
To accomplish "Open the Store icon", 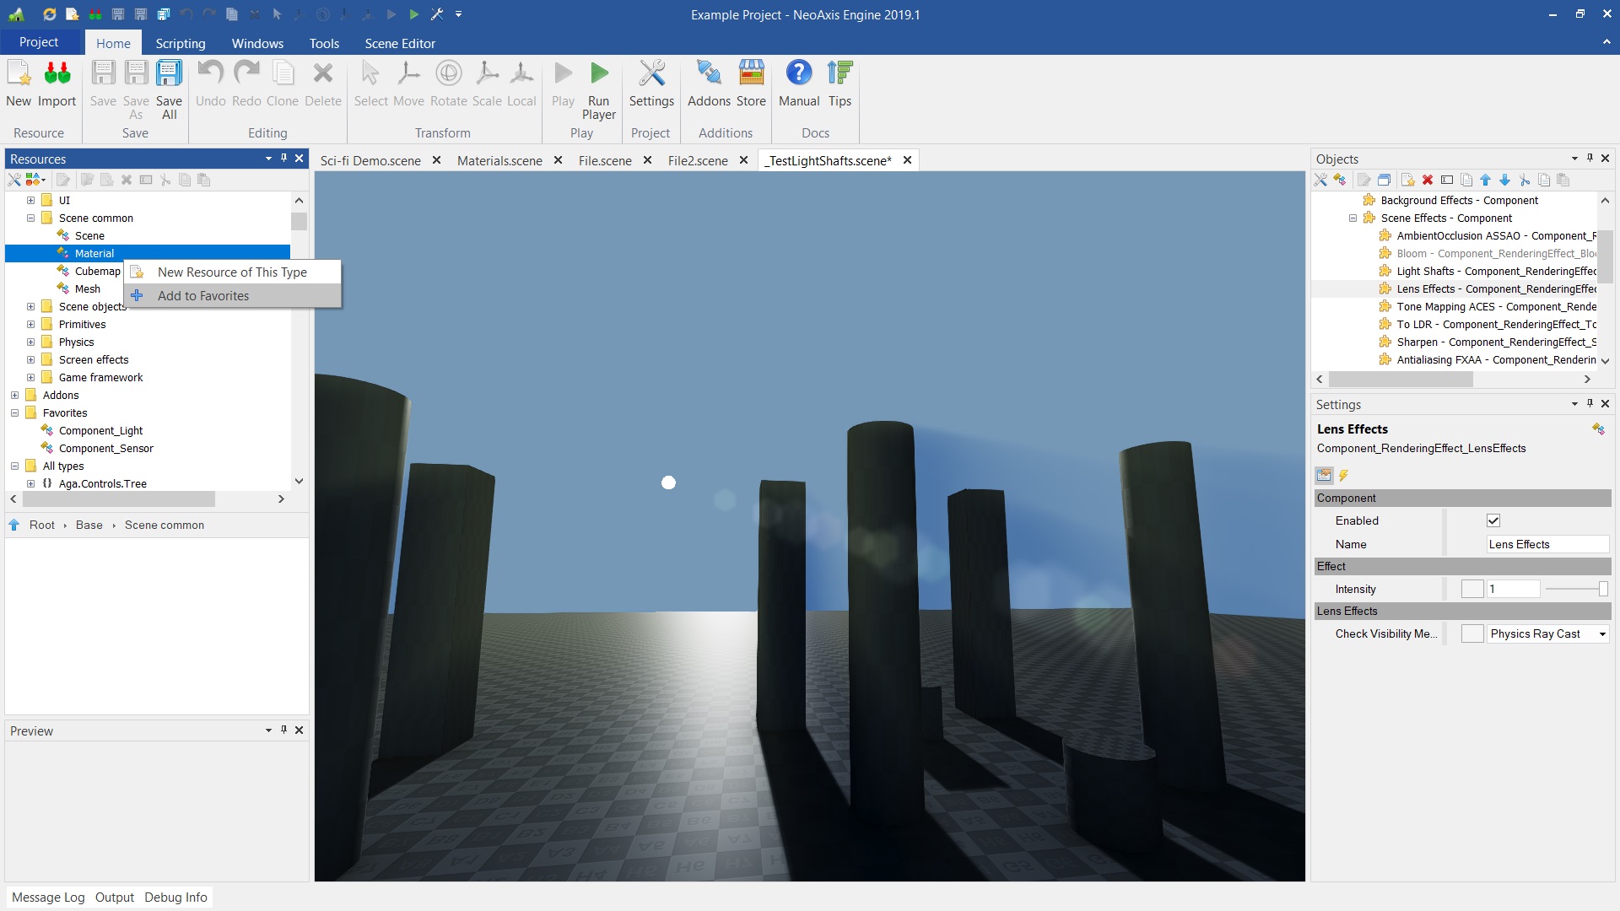I will point(751,74).
